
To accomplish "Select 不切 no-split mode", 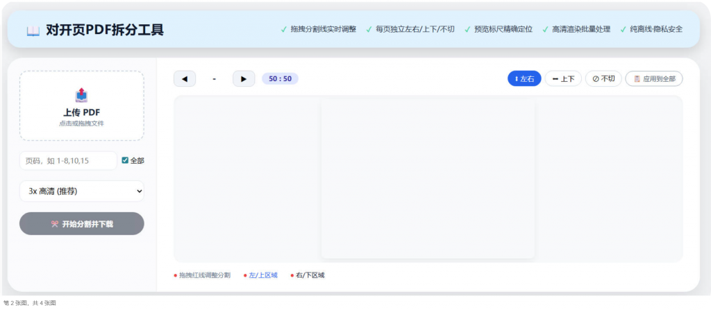I will (603, 79).
